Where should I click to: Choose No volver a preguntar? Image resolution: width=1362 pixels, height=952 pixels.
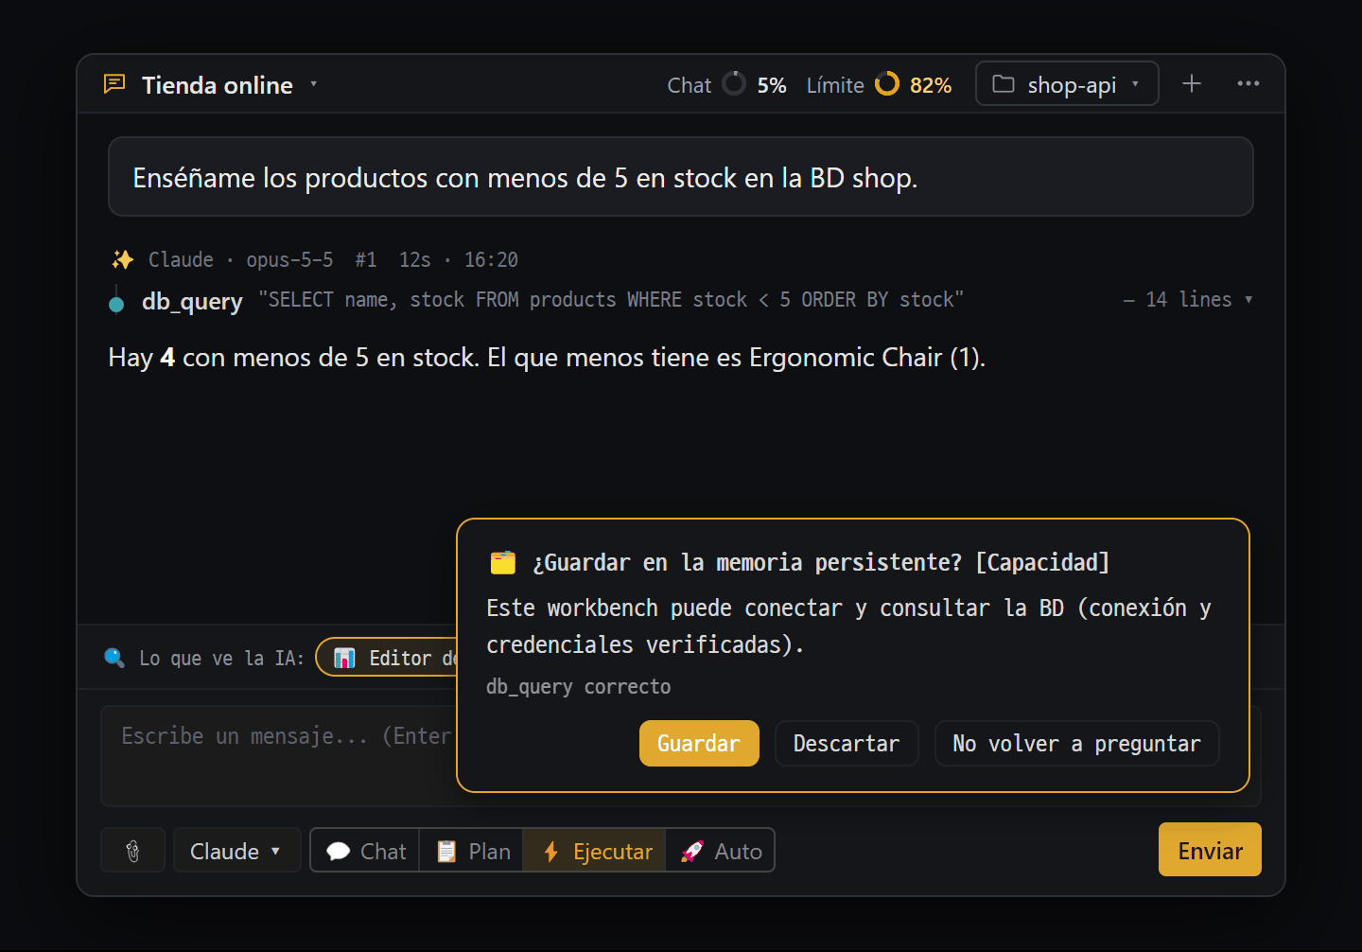[1076, 743]
